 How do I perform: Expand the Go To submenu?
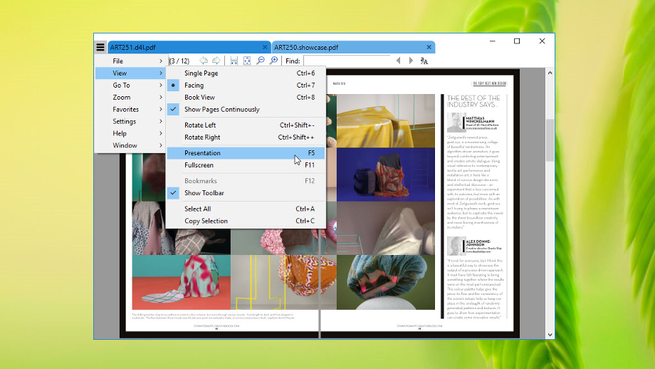pos(131,85)
